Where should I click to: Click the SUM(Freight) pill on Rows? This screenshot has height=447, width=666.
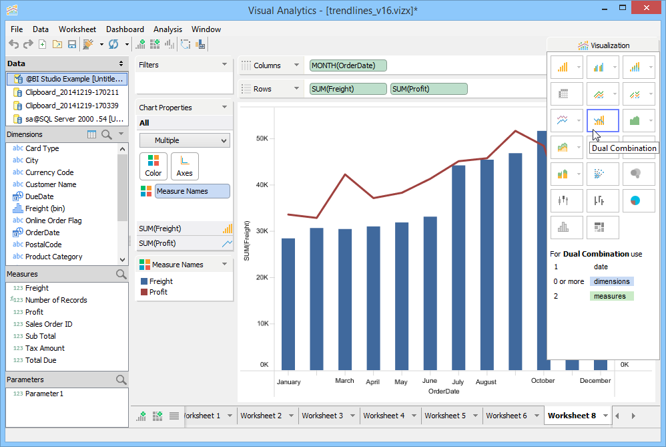[x=348, y=89]
